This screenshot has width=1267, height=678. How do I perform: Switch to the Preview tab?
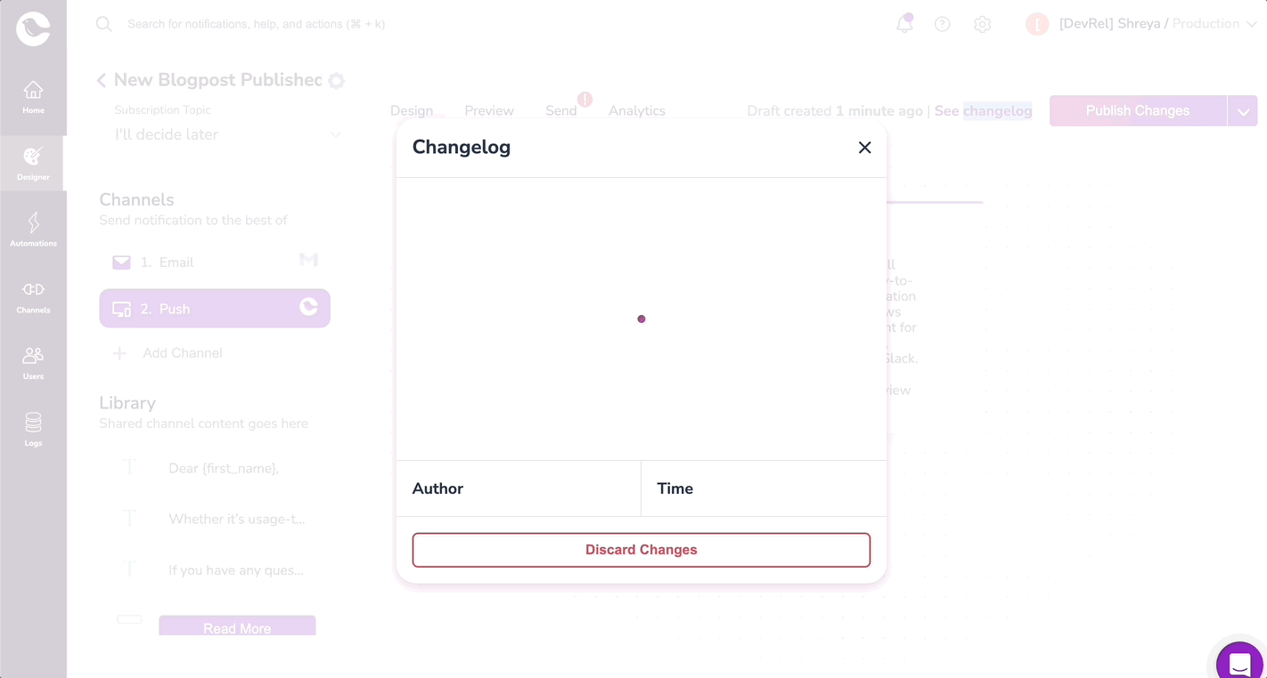click(488, 110)
